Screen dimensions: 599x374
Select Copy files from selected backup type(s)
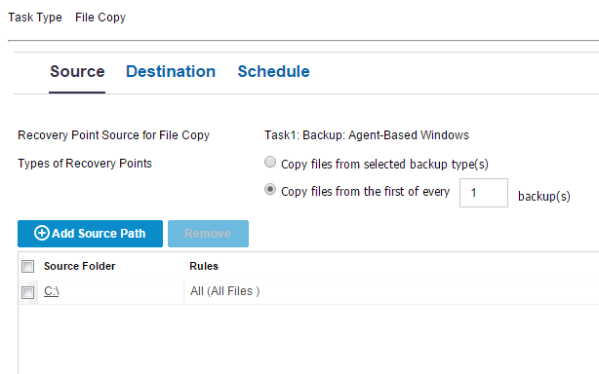270,162
